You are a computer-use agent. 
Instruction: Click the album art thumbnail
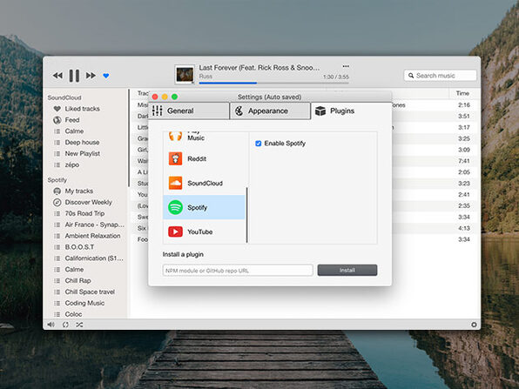tap(185, 75)
